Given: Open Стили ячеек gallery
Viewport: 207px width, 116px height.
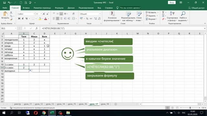Looking at the screenshot, I should pos(139,16).
